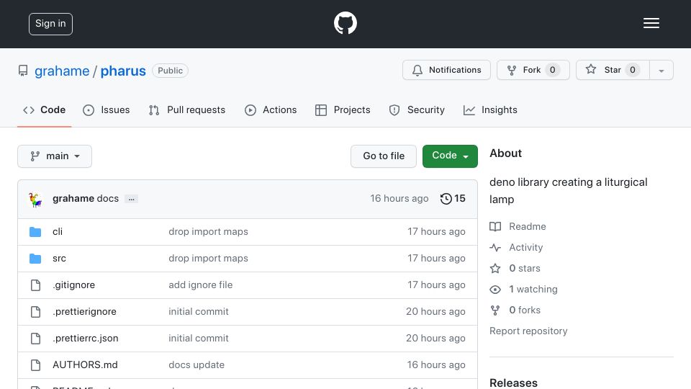The height and width of the screenshot is (389, 691).
Task: Open the cli 'drop import maps' commit
Action: (209, 231)
